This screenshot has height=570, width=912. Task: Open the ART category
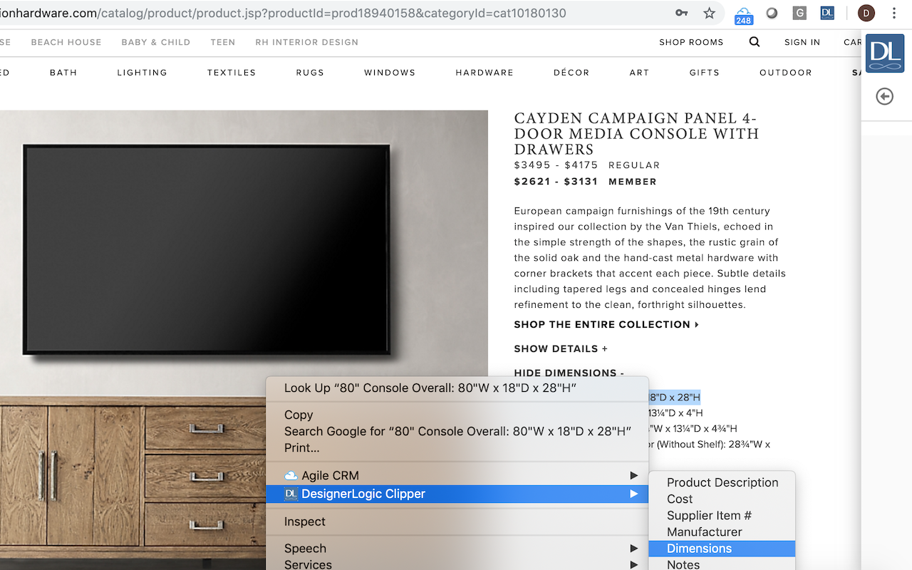[639, 73]
